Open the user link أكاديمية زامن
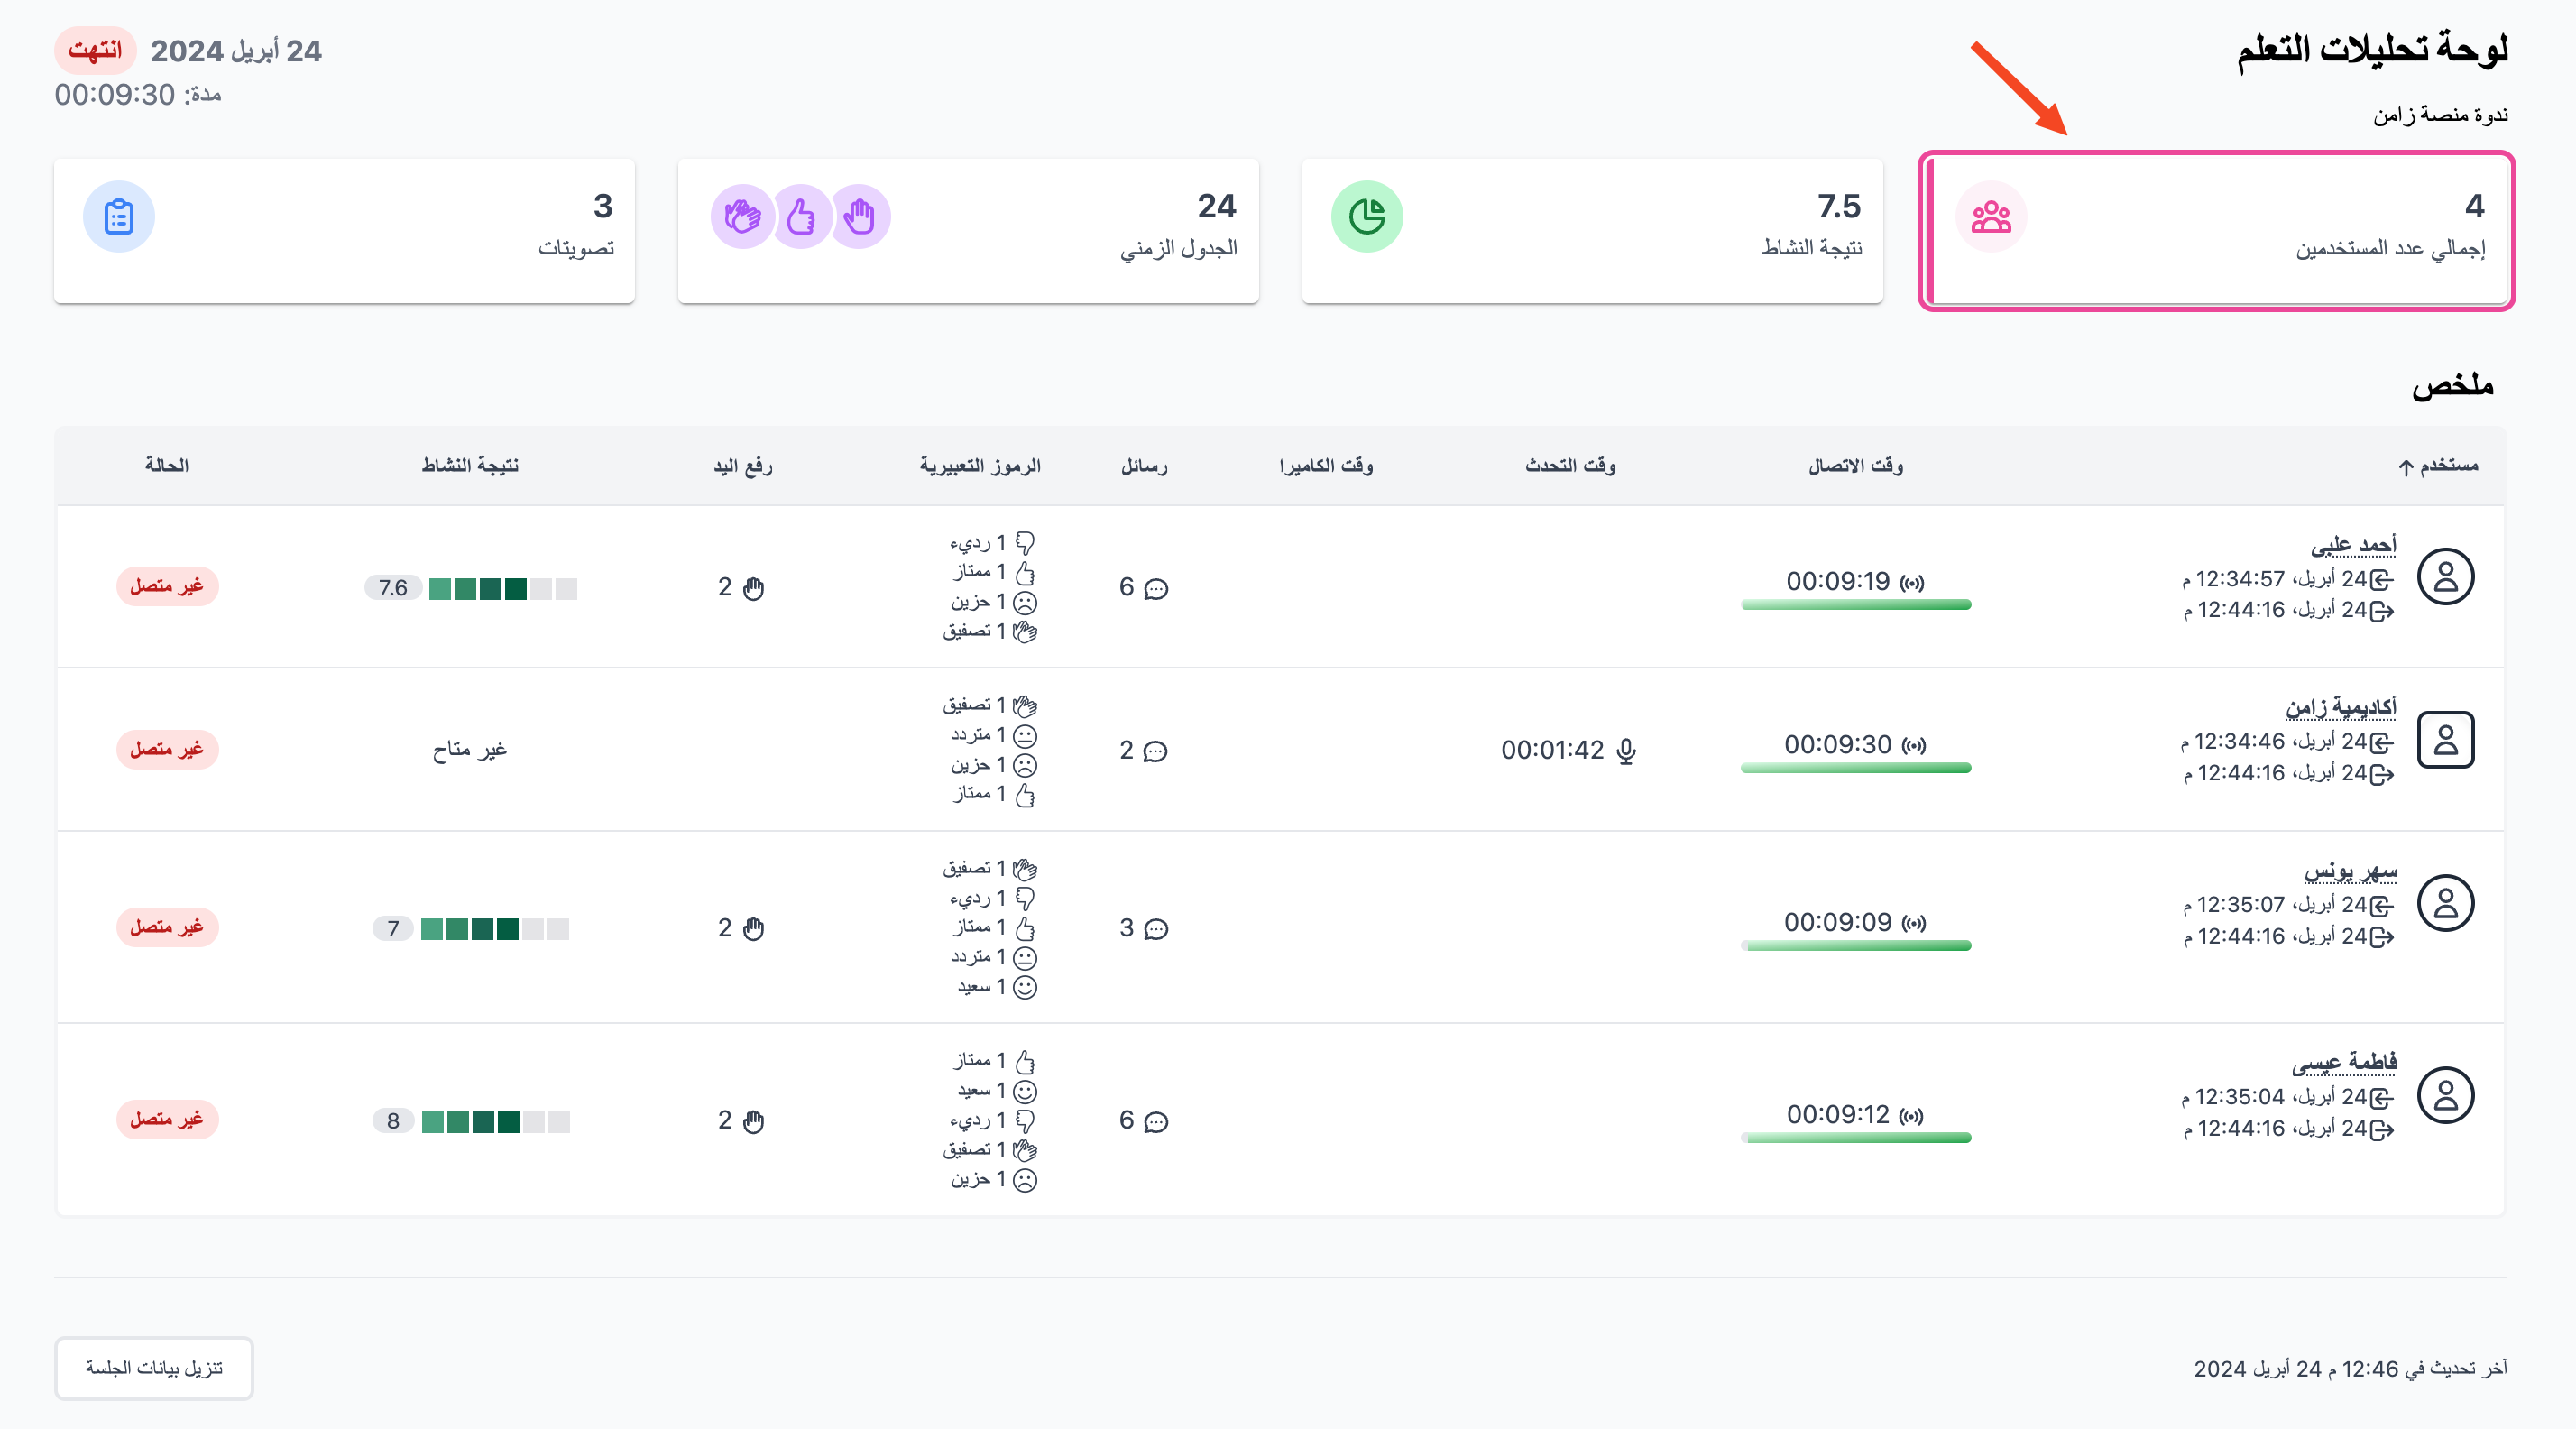The width and height of the screenshot is (2576, 1429). 2341,707
